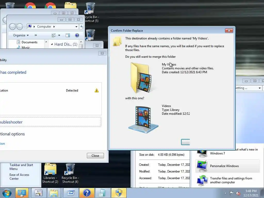Close the troubleshooter window with X
The width and height of the screenshot is (264, 198).
pyautogui.click(x=102, y=53)
